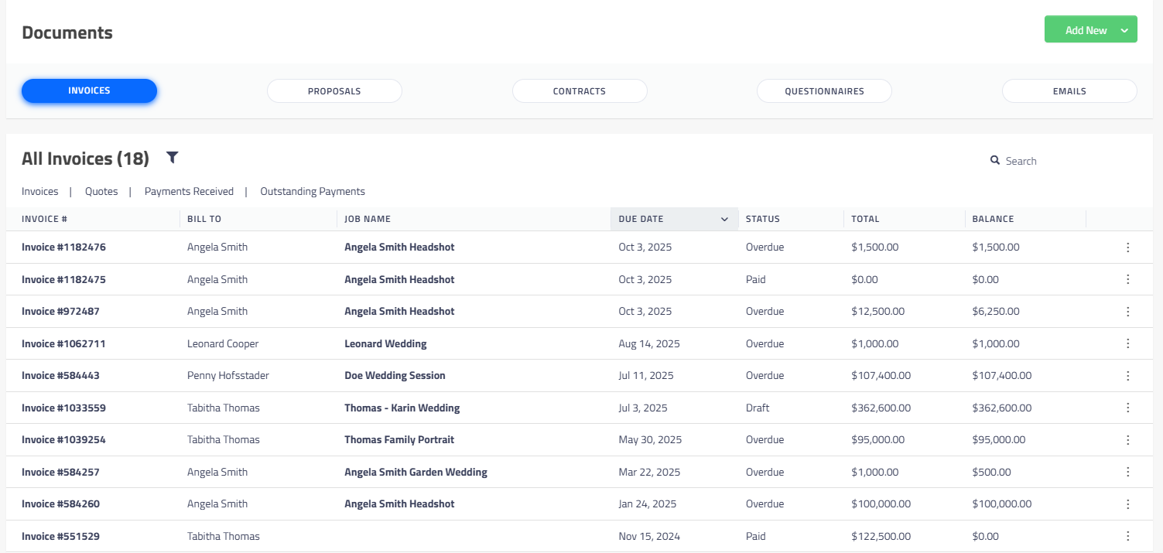Open row options for Doe Wedding Session
The width and height of the screenshot is (1163, 553).
(x=1127, y=376)
